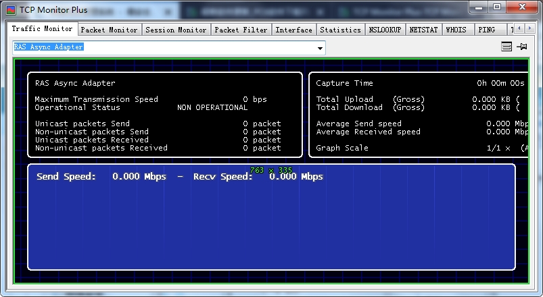The width and height of the screenshot is (543, 297).
Task: Click the Unicast packets Send row
Action: [x=158, y=124]
